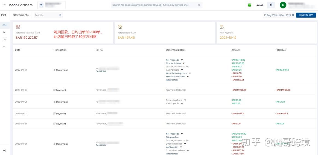Focus the top page search field
The image size is (318, 155).
[157, 5]
